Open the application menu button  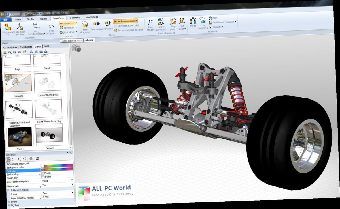click(6, 20)
